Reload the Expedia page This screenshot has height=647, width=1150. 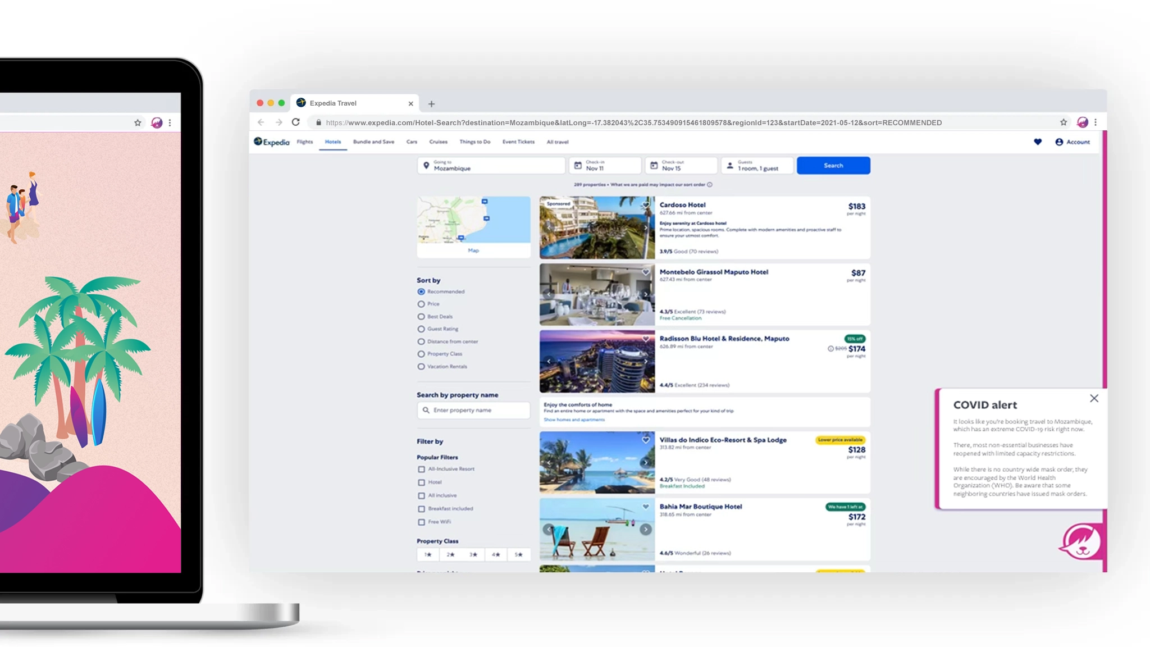pyautogui.click(x=296, y=122)
